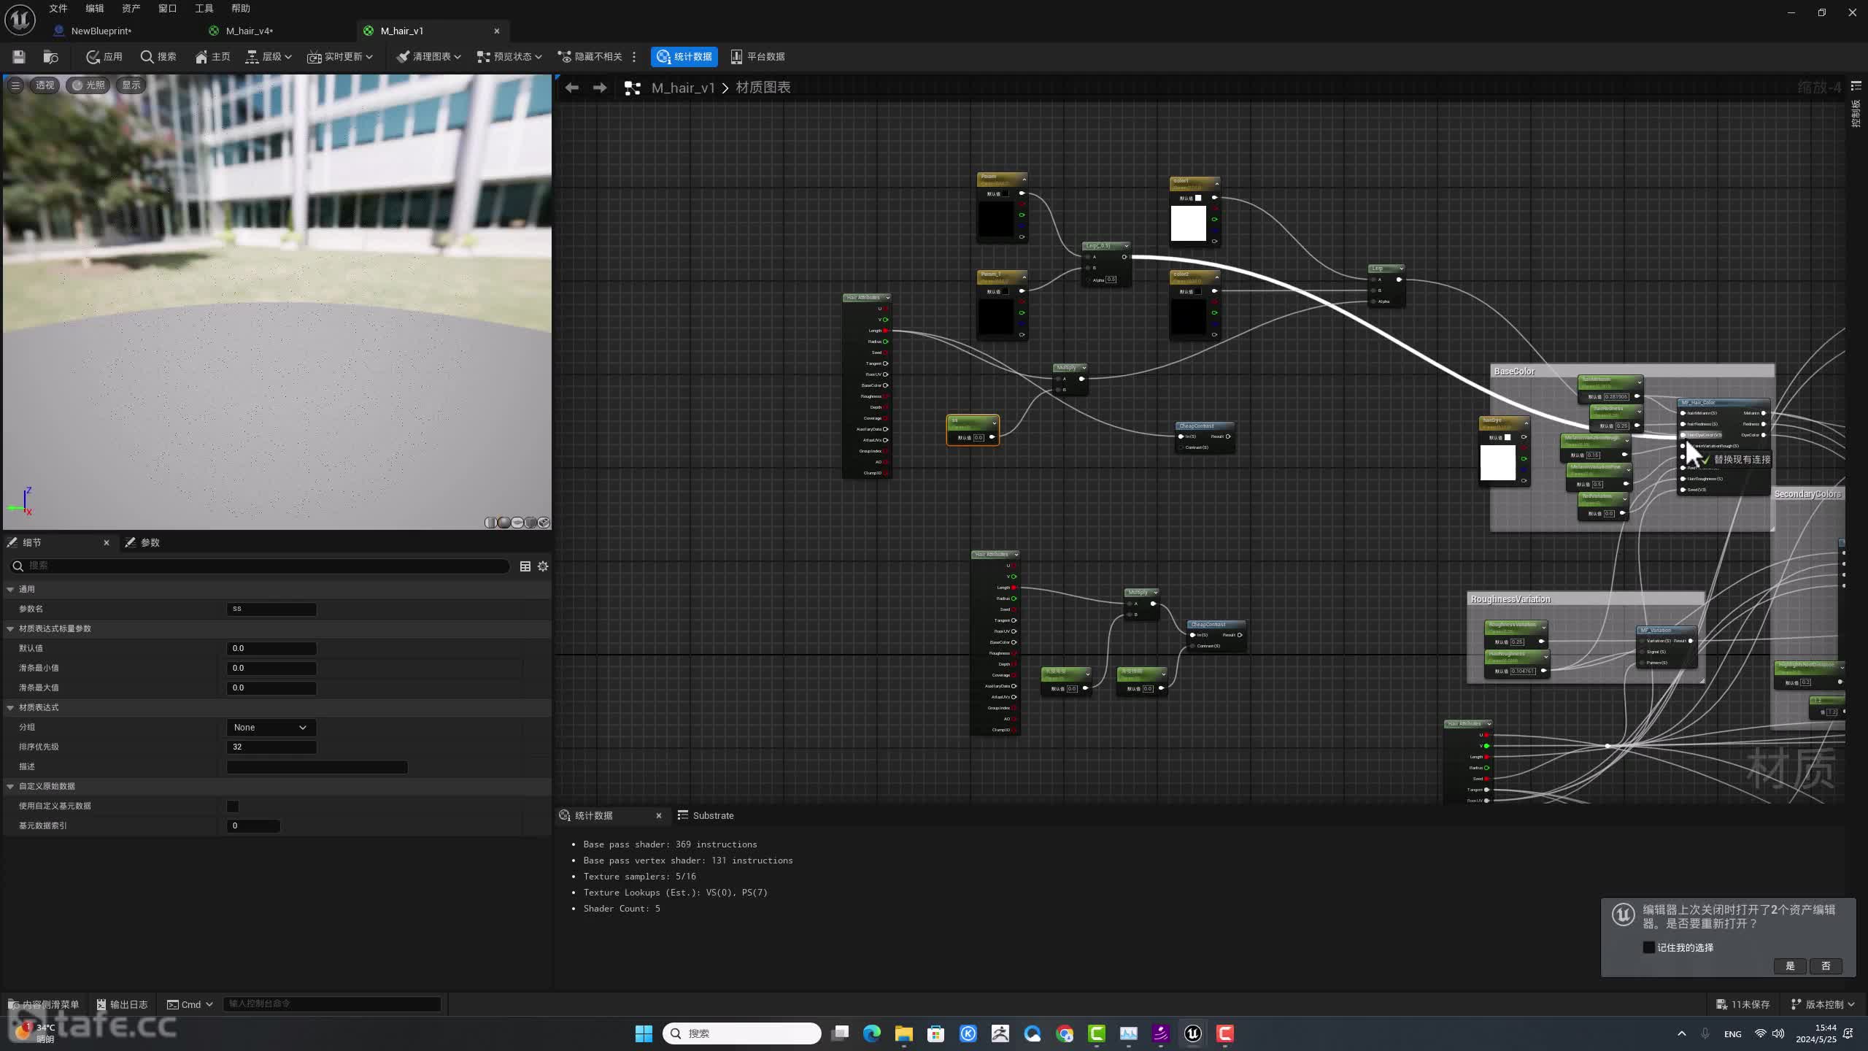Toggle 隐藏不相关 (Hide Unrelated) option
The image size is (1868, 1051).
[x=590, y=56]
